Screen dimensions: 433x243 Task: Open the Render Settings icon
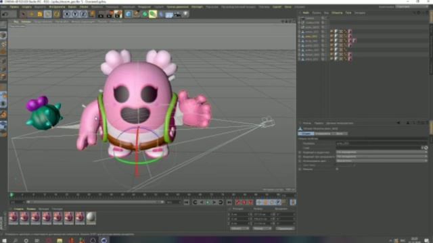tap(118, 14)
